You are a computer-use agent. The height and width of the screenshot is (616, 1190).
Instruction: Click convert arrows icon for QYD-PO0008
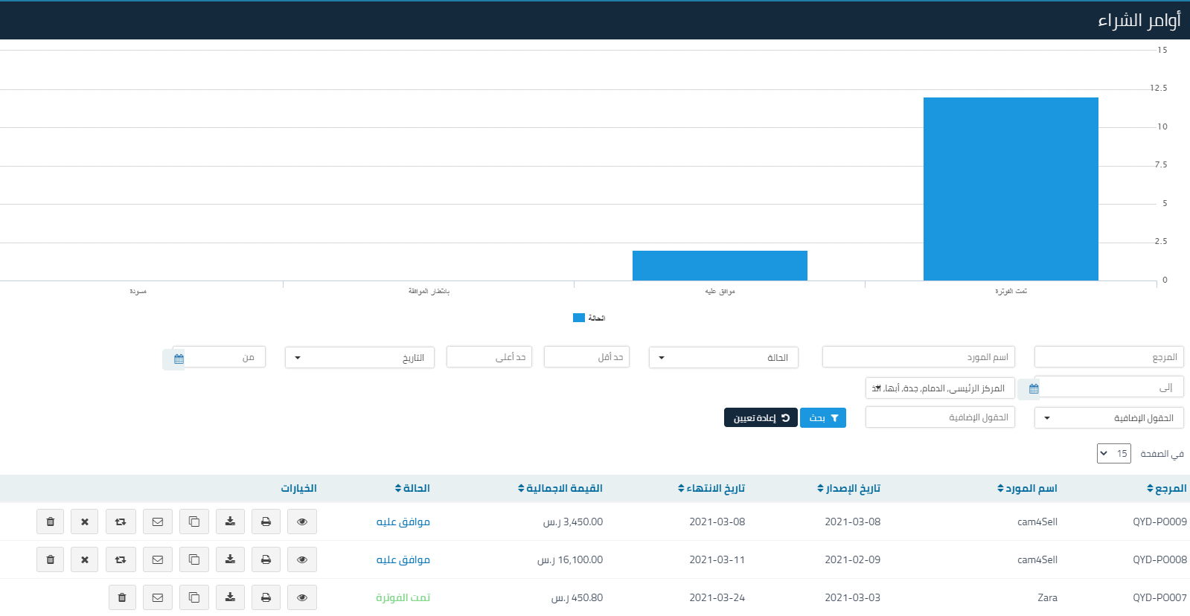[x=121, y=559]
